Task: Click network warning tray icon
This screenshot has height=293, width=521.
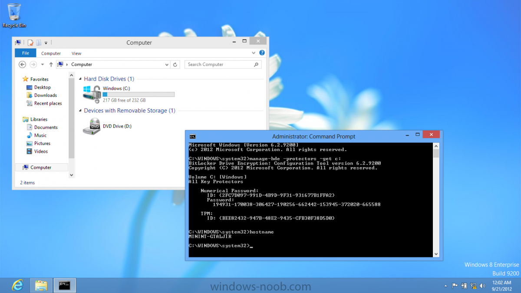Action: (x=474, y=286)
